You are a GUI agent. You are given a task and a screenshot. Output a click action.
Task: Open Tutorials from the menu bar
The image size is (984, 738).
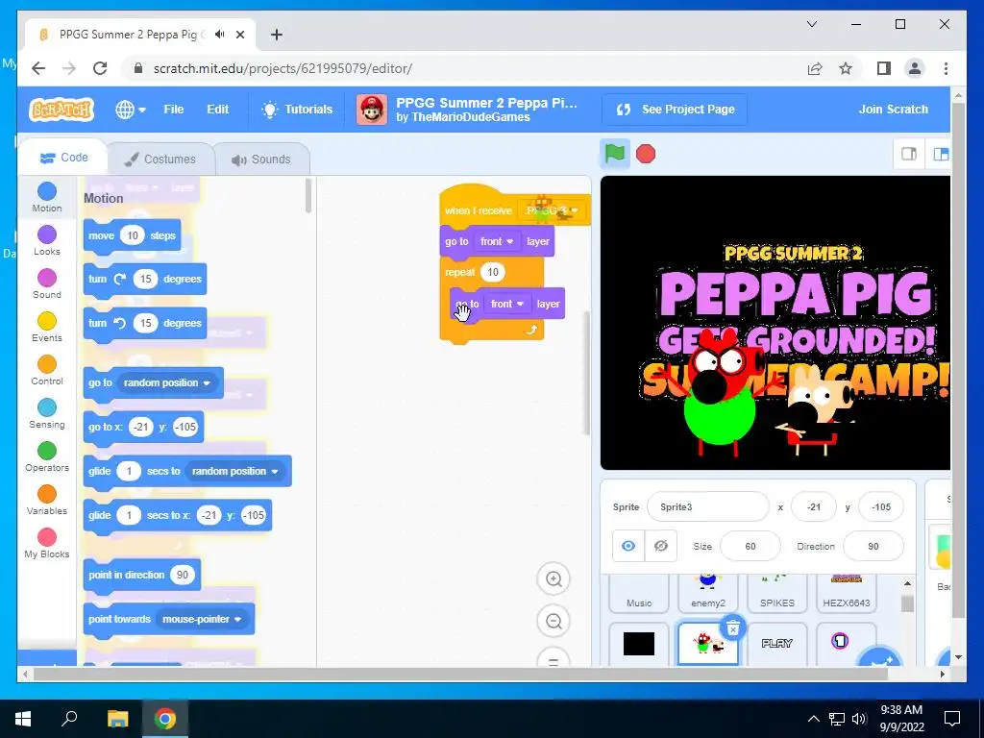click(297, 110)
